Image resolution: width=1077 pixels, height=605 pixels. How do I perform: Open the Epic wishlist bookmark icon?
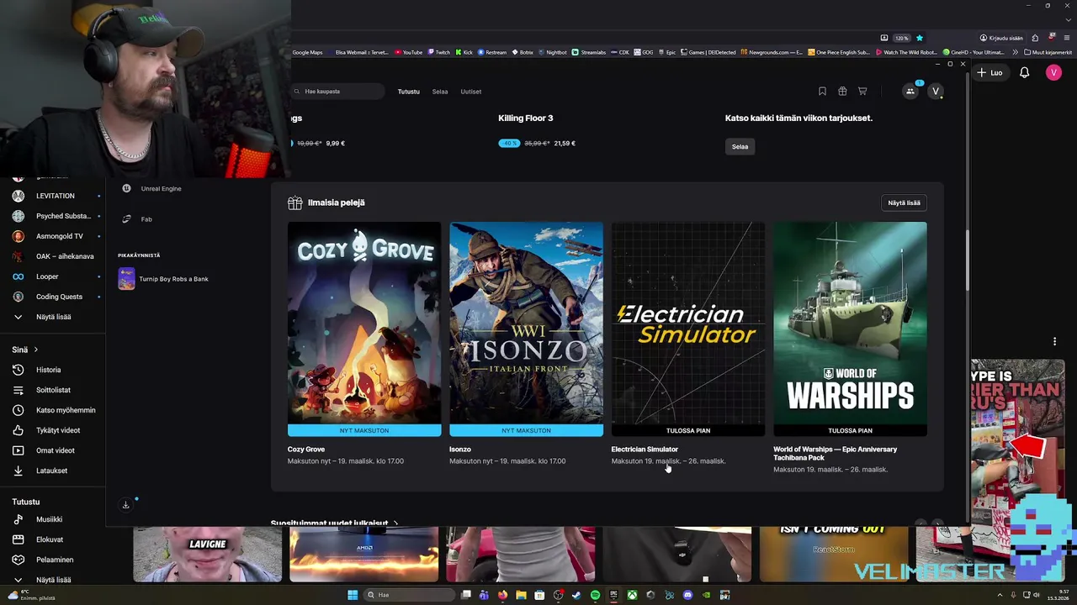tap(822, 91)
